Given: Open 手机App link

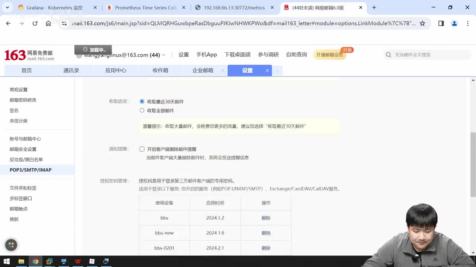Looking at the screenshot, I should pyautogui.click(x=206, y=55).
